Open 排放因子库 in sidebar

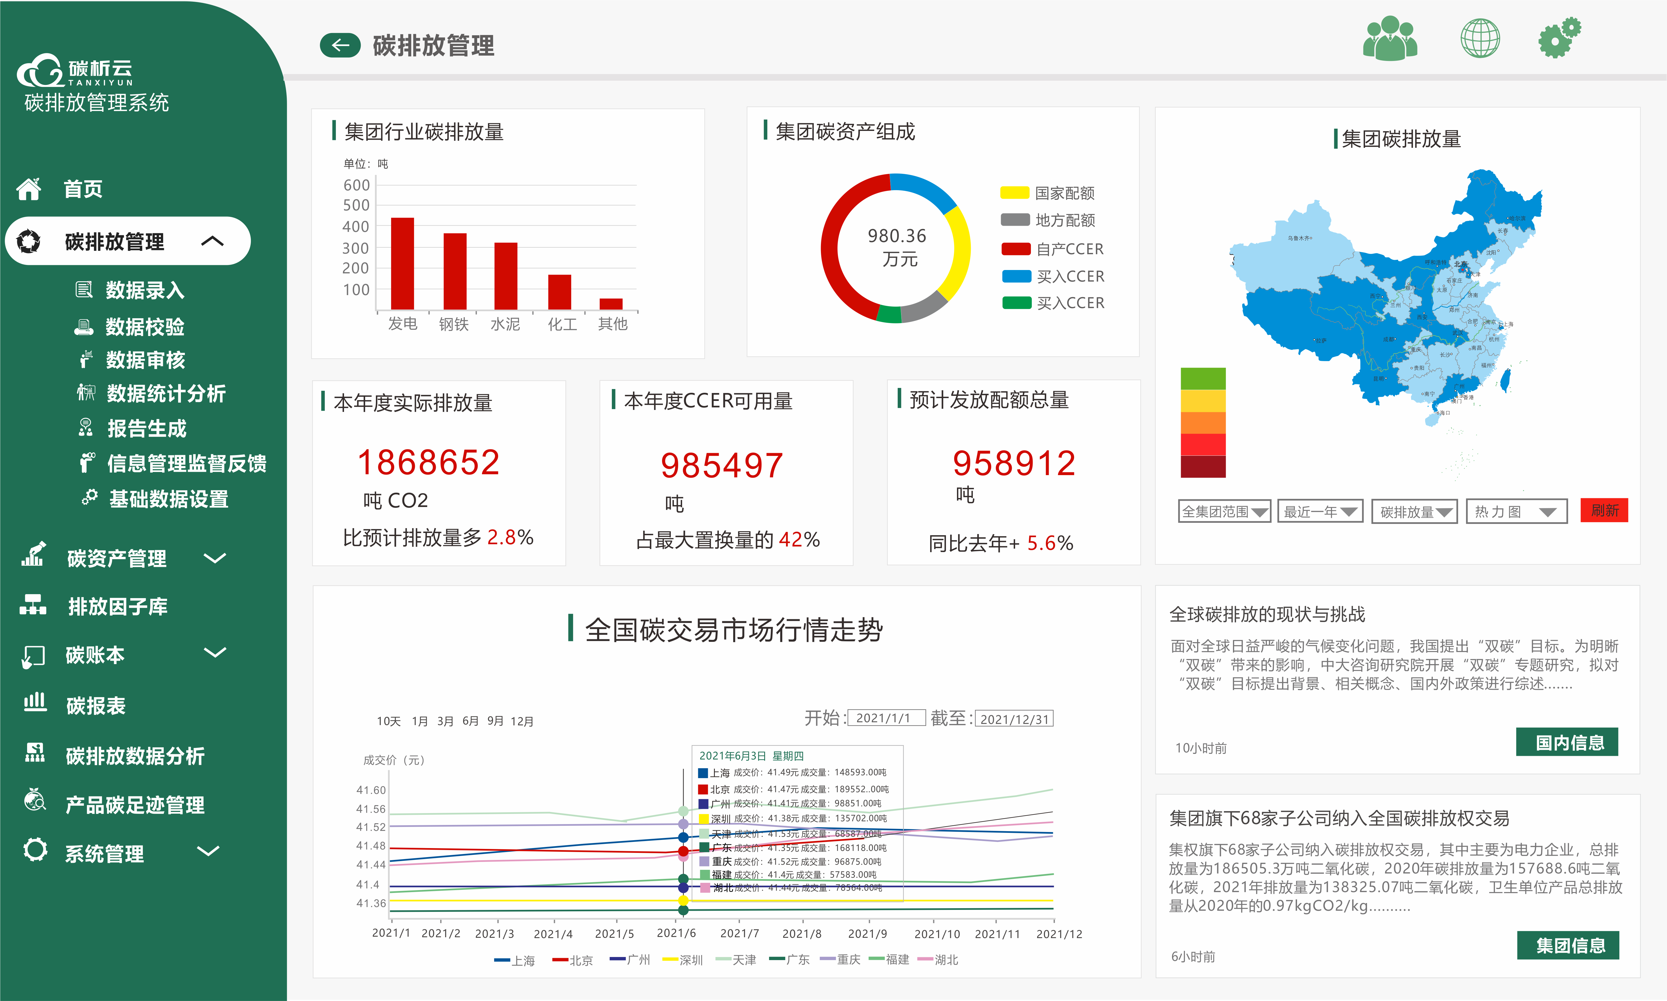tap(118, 606)
